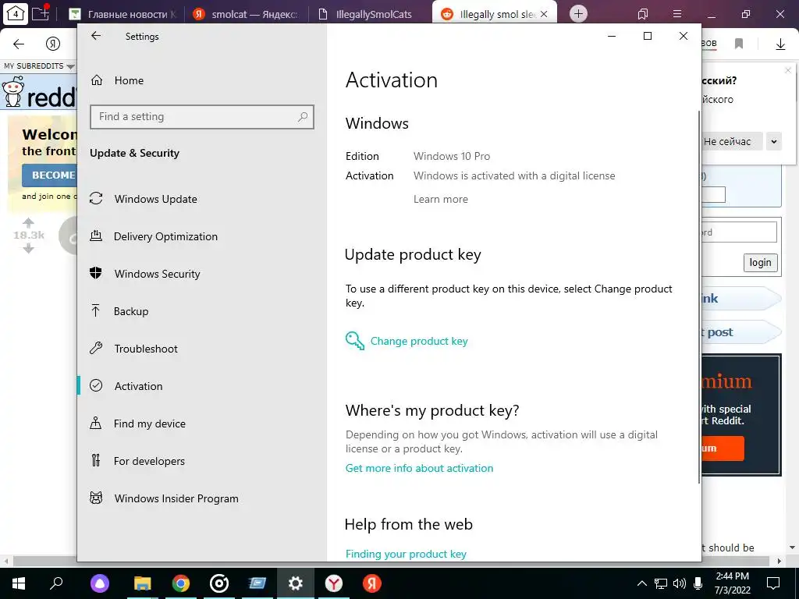Select the Illegally smol browser tab

(x=488, y=14)
